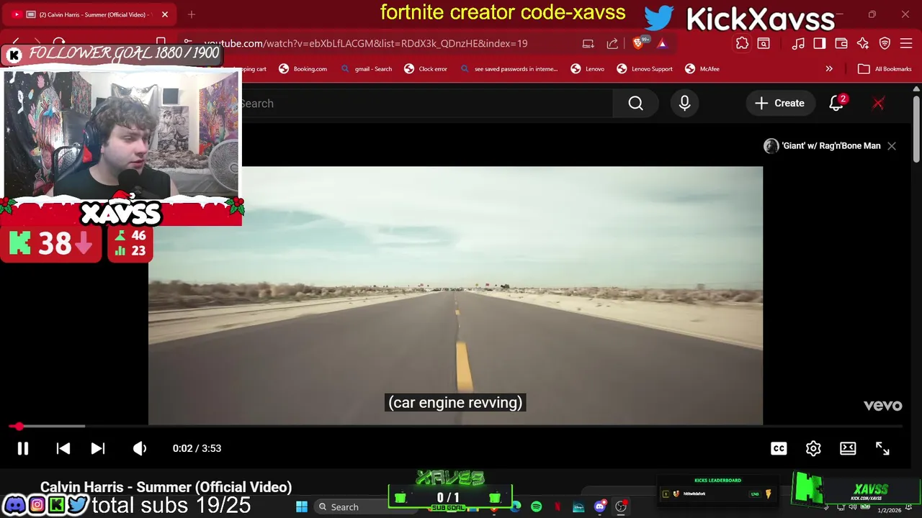Close the Calvin Harris browser tab
The height and width of the screenshot is (518, 922).
pos(165,14)
